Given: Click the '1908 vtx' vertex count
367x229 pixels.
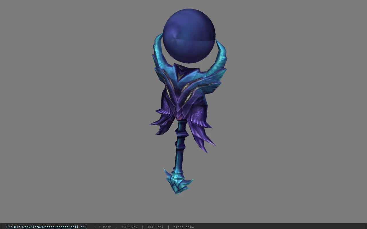Looking at the screenshot, I should coord(129,227).
